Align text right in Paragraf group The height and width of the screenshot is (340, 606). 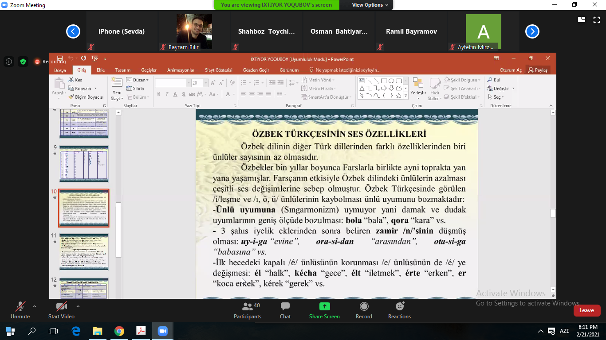pos(260,94)
